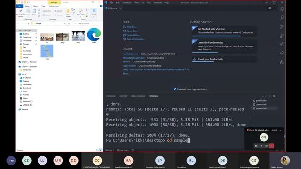Split the VS Code editor to the right
The image size is (301, 169).
[x=269, y=8]
